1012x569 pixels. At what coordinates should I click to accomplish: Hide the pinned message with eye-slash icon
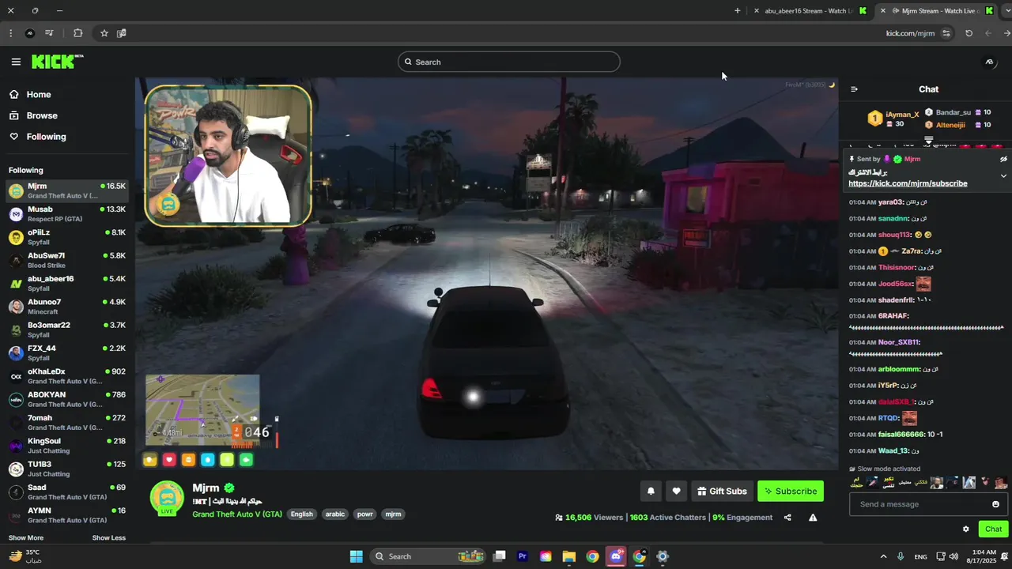(x=1003, y=159)
